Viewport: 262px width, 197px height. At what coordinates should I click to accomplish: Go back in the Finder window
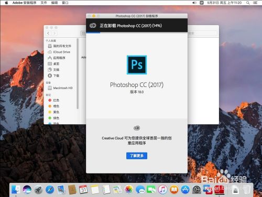(48, 33)
